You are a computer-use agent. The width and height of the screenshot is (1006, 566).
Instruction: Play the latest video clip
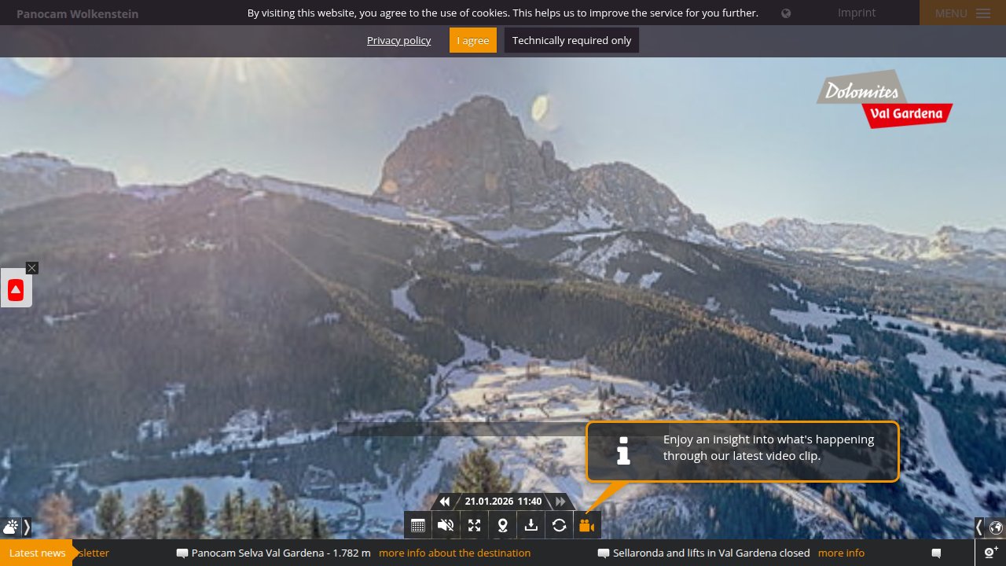(x=587, y=526)
